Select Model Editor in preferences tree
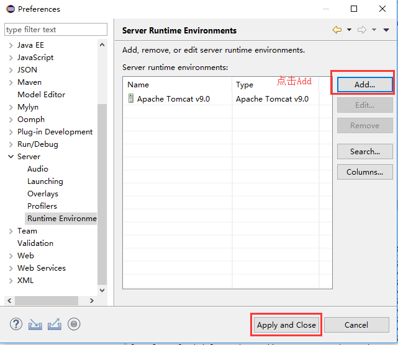This screenshot has width=398, height=345. coord(41,95)
